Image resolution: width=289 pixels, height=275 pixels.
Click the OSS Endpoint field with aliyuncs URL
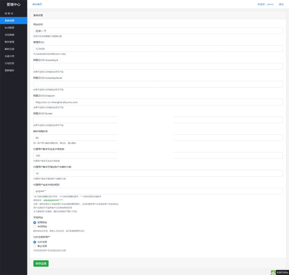(x=158, y=102)
